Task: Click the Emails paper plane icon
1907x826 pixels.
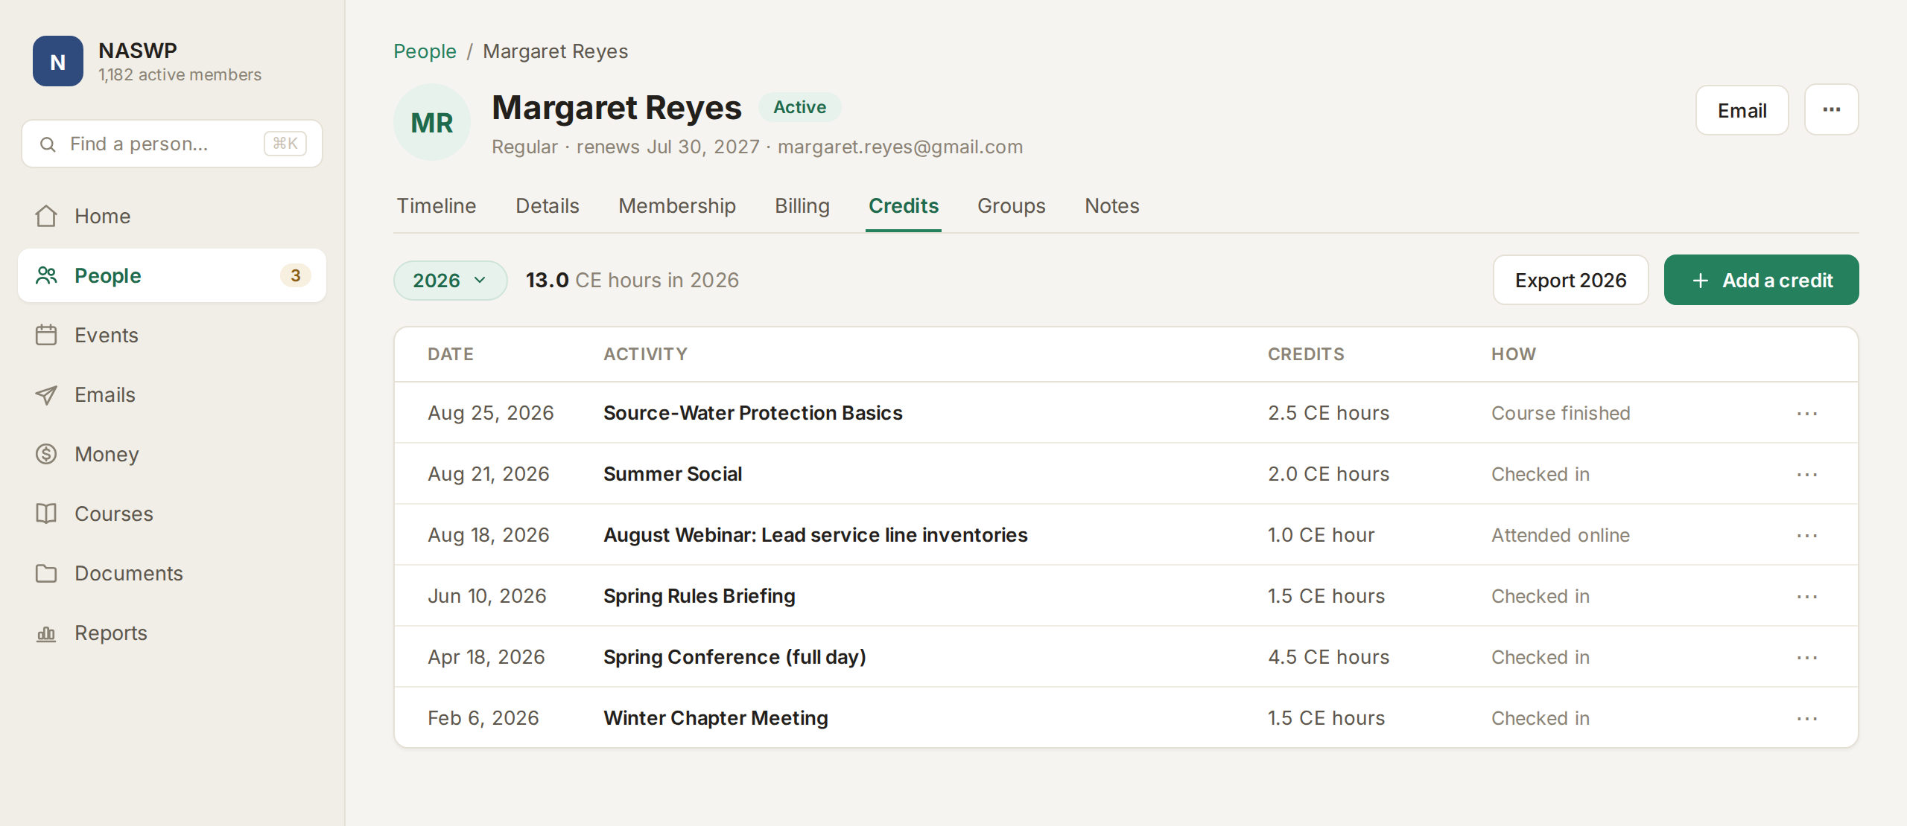Action: pos(46,394)
